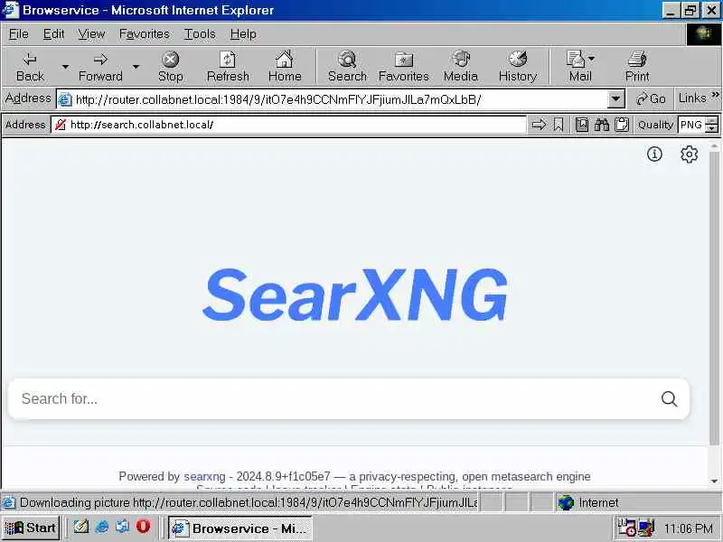Open the Browservice bookmarks page icon
The width and height of the screenshot is (723, 542).
click(x=582, y=125)
